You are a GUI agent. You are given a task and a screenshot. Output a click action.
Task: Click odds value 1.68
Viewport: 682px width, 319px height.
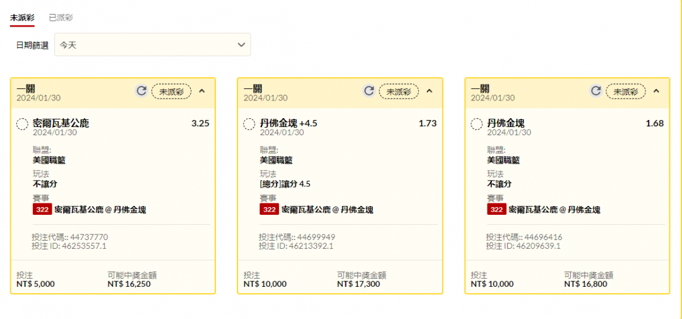(655, 123)
